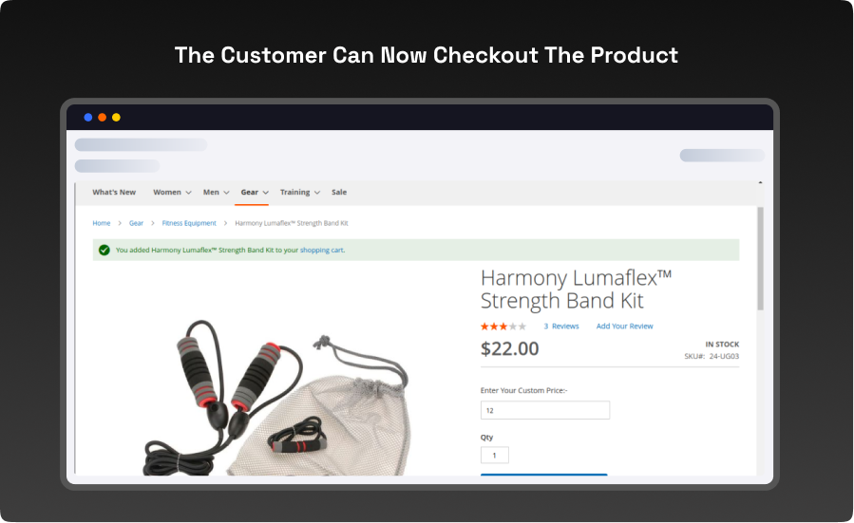Open the 3 Reviews link
Image resolution: width=854 pixels, height=523 pixels.
(x=561, y=327)
